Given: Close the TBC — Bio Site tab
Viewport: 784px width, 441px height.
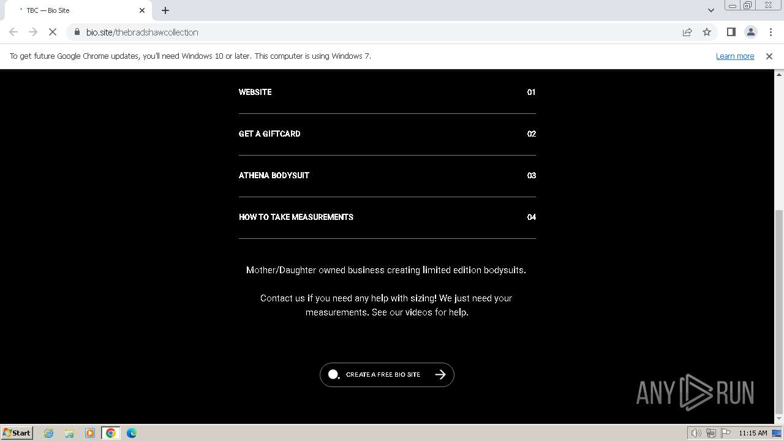Looking at the screenshot, I should 142,10.
